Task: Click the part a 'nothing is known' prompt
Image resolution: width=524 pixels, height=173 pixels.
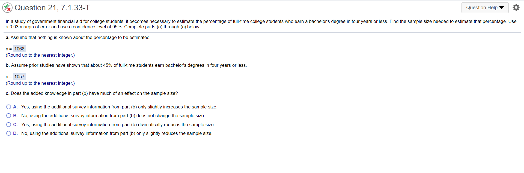Action: [x=78, y=37]
